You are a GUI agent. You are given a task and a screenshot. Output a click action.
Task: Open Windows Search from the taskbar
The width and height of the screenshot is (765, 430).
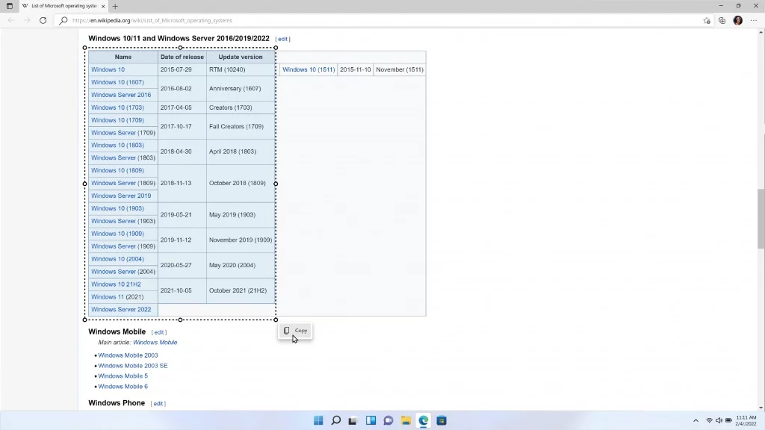[335, 420]
